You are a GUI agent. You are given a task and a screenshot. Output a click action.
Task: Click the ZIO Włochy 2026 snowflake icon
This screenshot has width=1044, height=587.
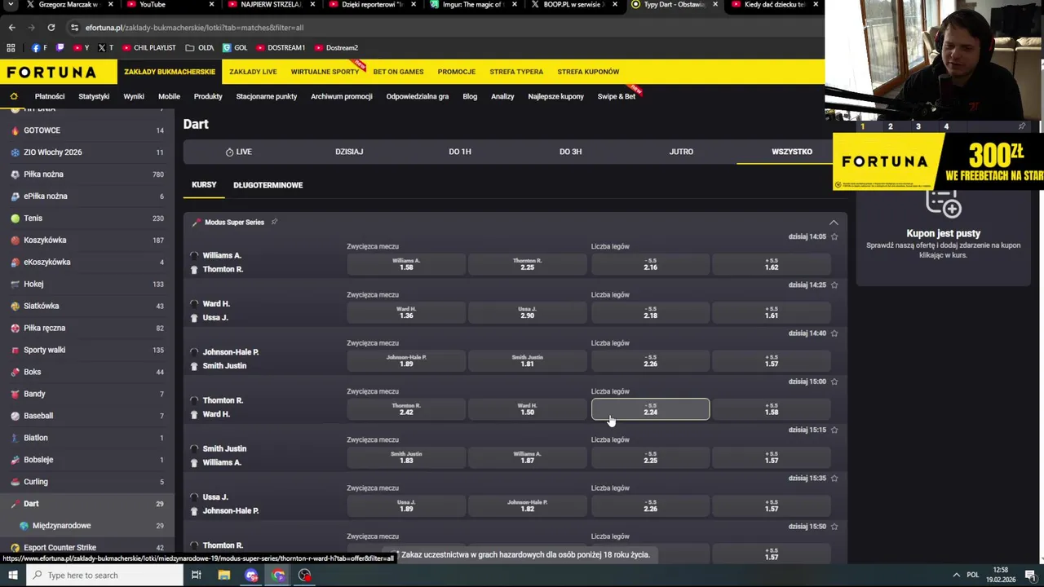[15, 152]
